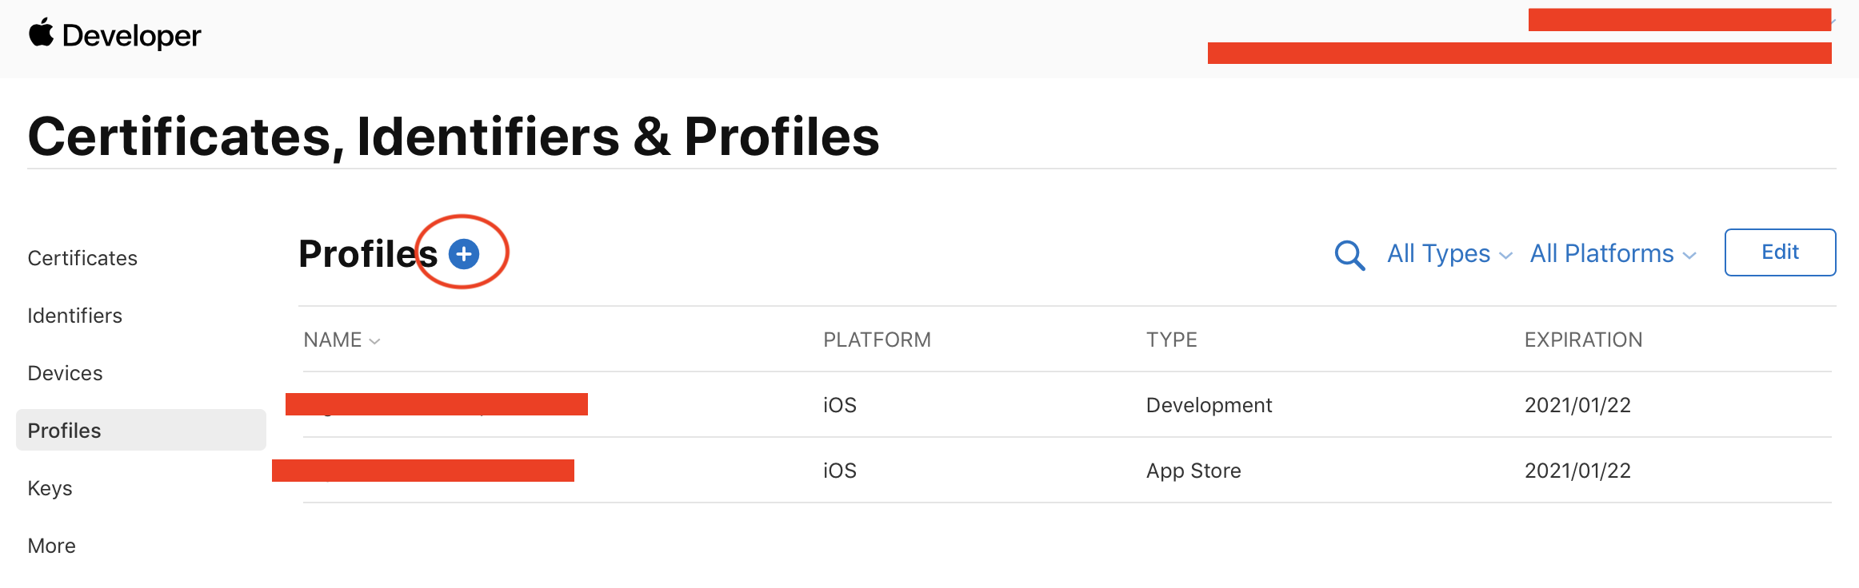This screenshot has width=1859, height=588.
Task: Click Certificates, Identifiers & Profiles page title
Action: coord(454,136)
